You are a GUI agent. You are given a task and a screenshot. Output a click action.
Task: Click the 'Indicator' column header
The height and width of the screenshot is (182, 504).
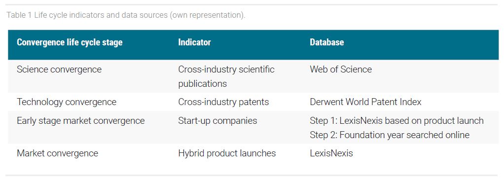point(194,42)
